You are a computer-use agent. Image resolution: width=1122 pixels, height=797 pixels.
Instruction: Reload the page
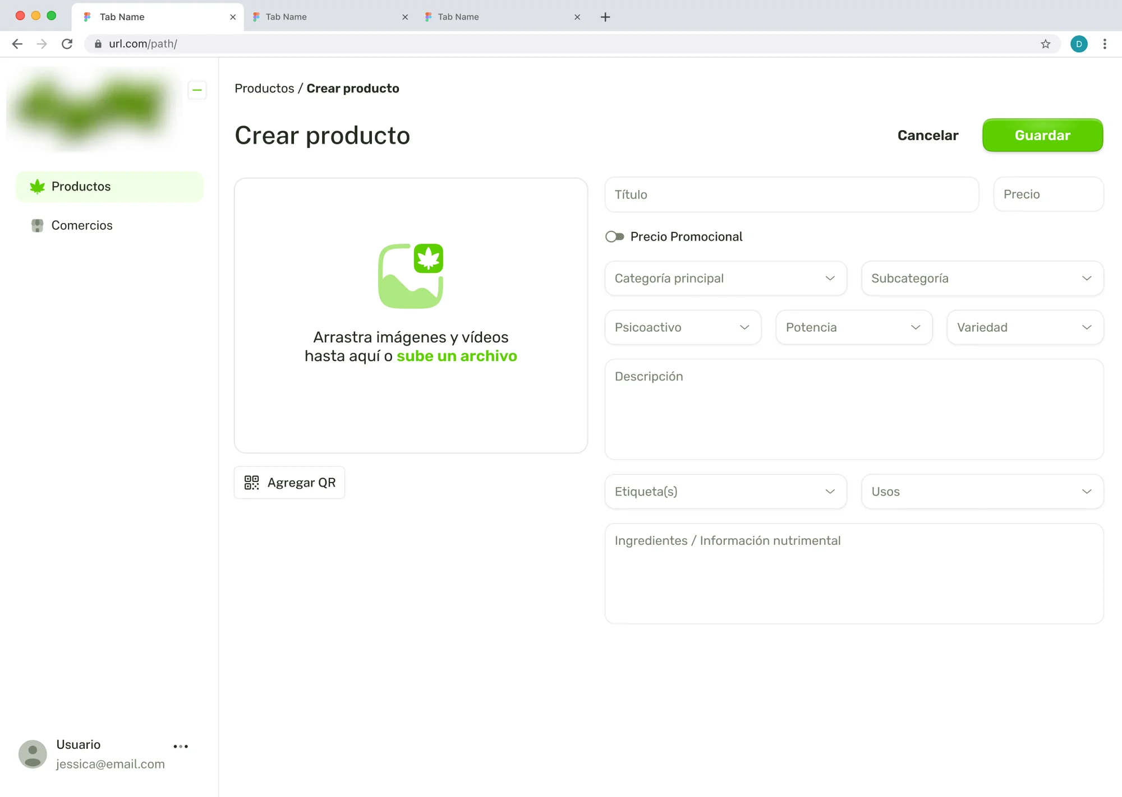[x=67, y=44]
